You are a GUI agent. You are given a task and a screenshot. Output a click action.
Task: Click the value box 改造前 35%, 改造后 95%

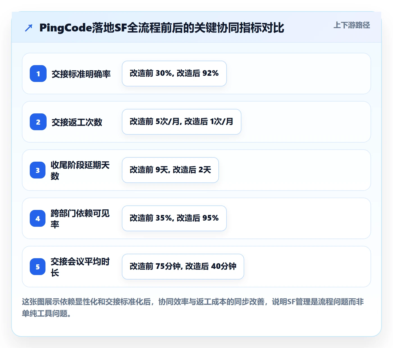[x=174, y=218]
